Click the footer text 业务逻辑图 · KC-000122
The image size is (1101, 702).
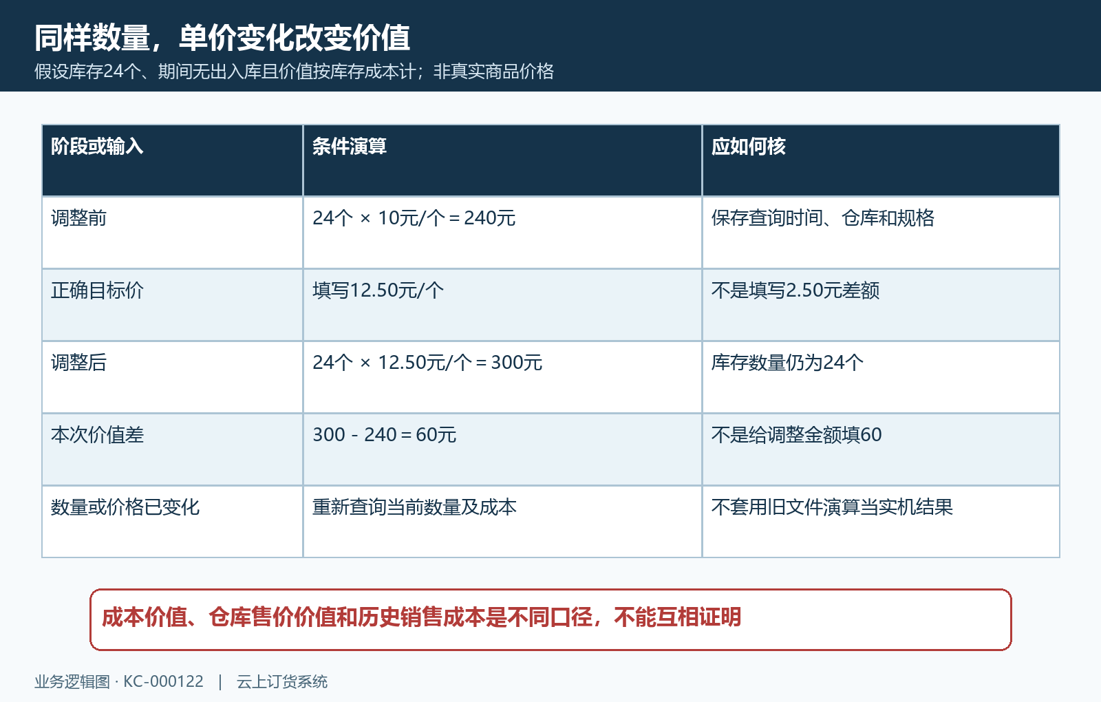[x=119, y=682]
